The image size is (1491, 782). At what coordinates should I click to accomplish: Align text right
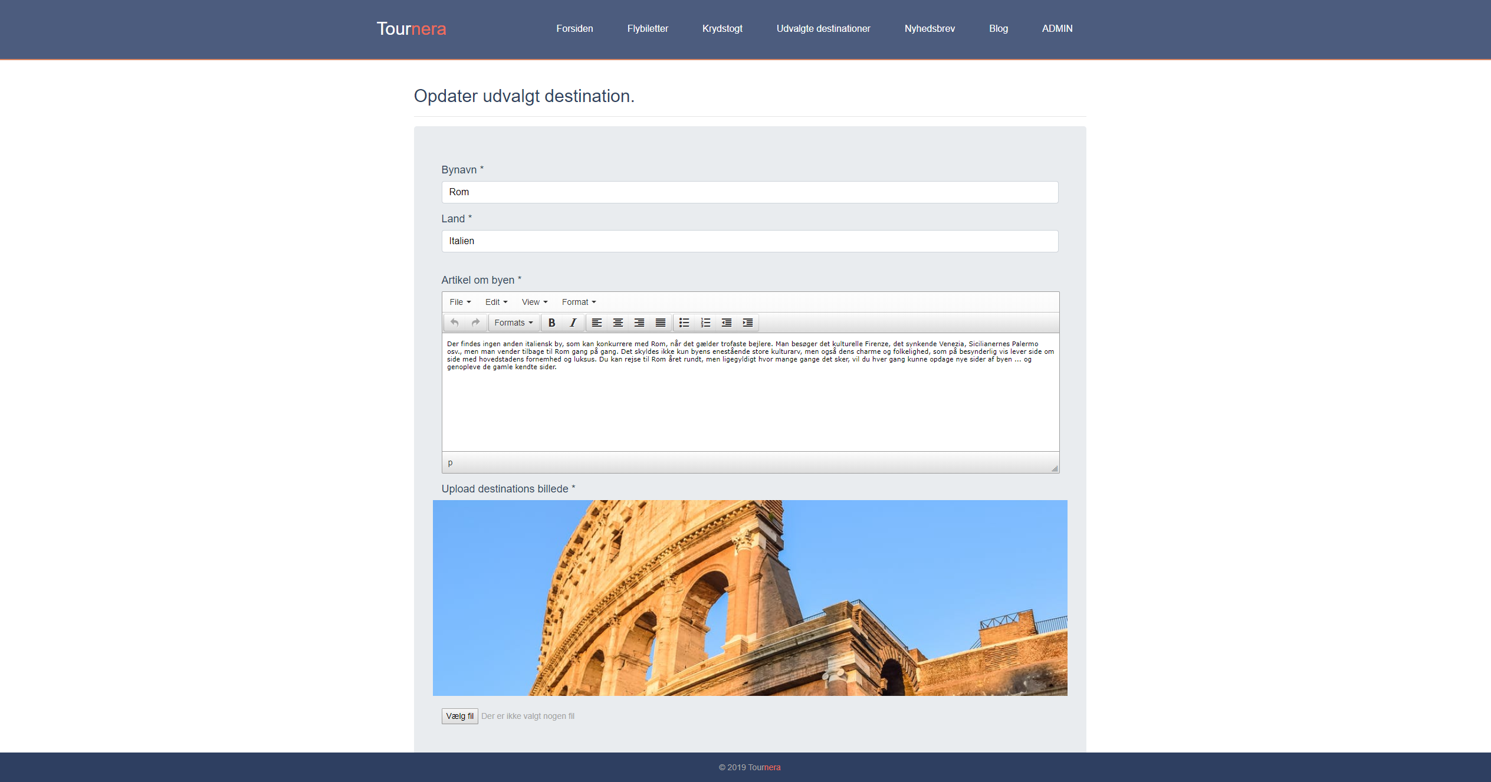639,323
